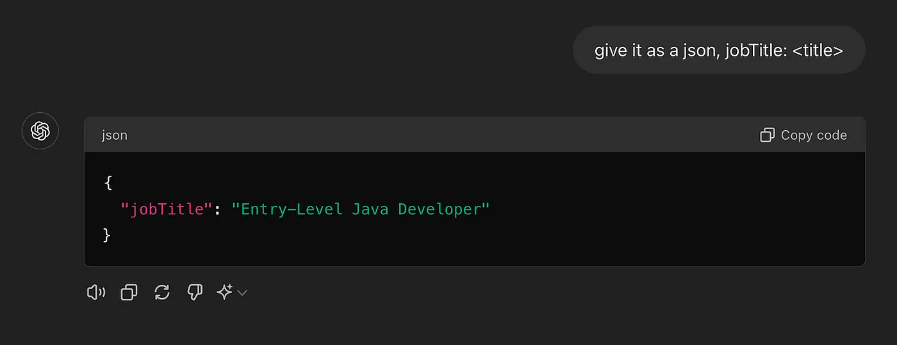Click the red "jobTitle" key text
897x345 pixels.
coord(166,209)
